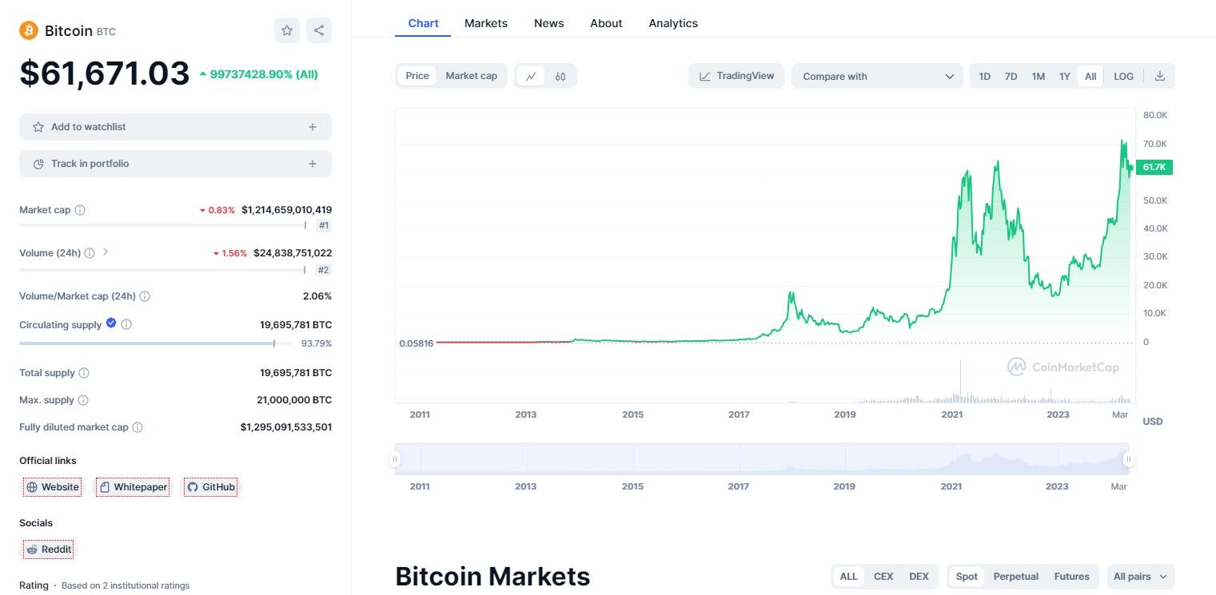Viewport: 1216px width, 595px height.
Task: Open the official Website link
Action: point(52,487)
